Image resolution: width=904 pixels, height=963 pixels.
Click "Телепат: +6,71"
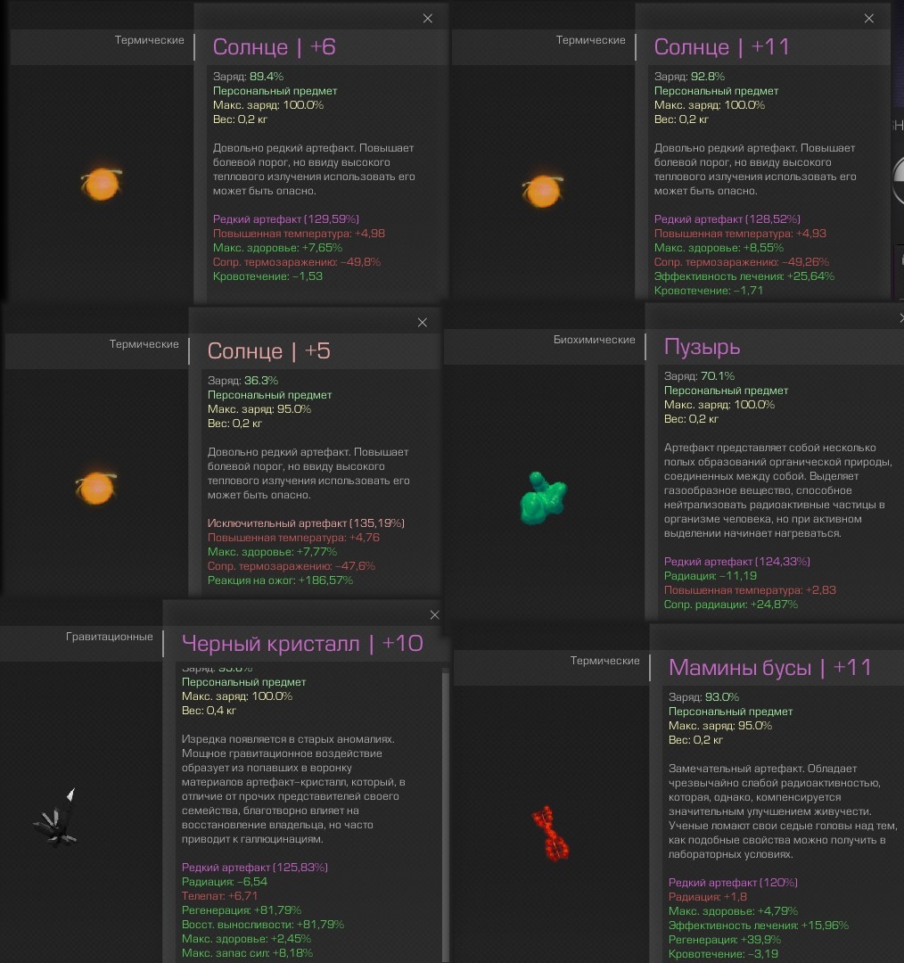pyautogui.click(x=219, y=895)
